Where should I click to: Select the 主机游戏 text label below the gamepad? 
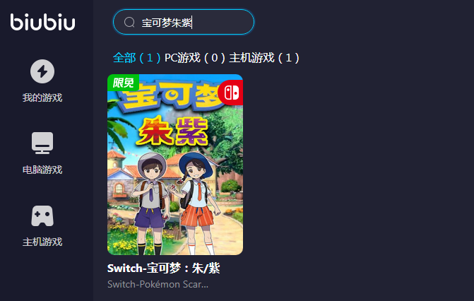[42, 242]
